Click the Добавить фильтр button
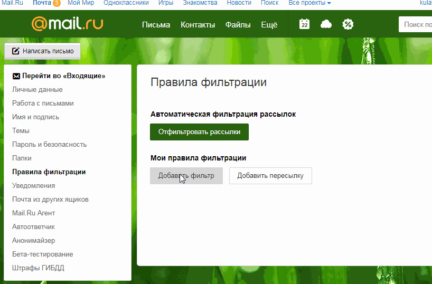The image size is (432, 284). pyautogui.click(x=186, y=176)
